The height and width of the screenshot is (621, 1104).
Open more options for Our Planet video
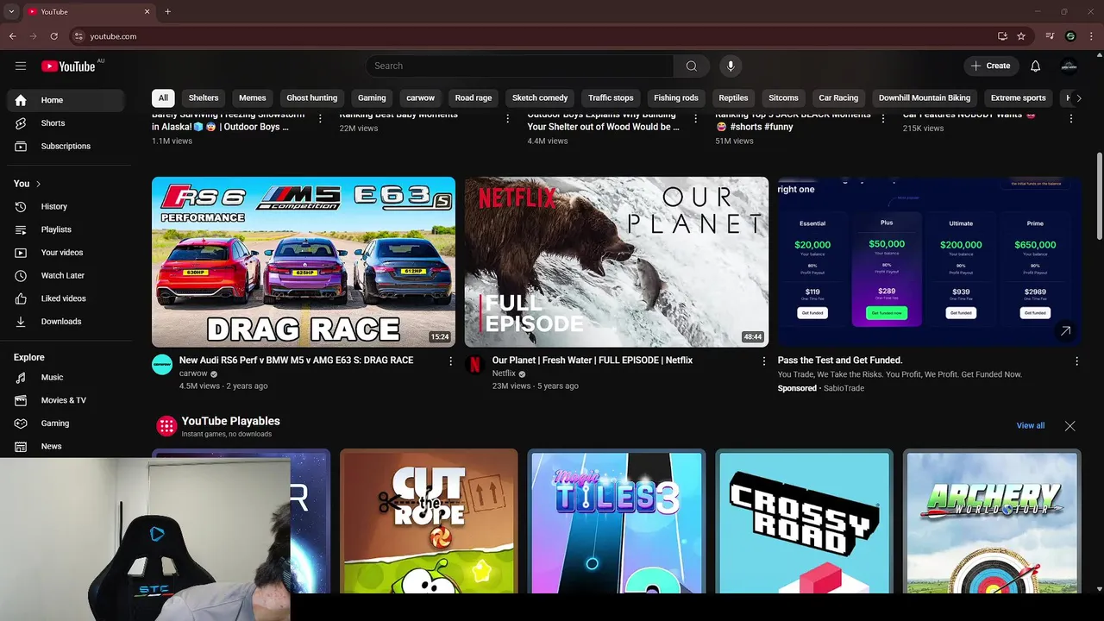tap(763, 361)
